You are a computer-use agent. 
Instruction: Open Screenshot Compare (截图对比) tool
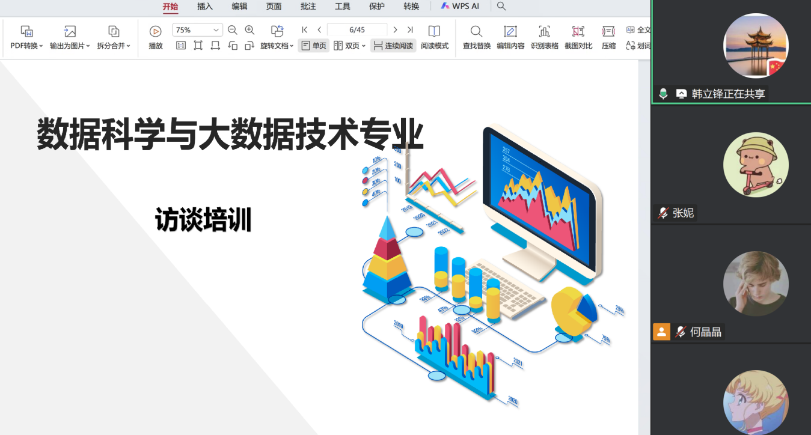[x=578, y=37]
